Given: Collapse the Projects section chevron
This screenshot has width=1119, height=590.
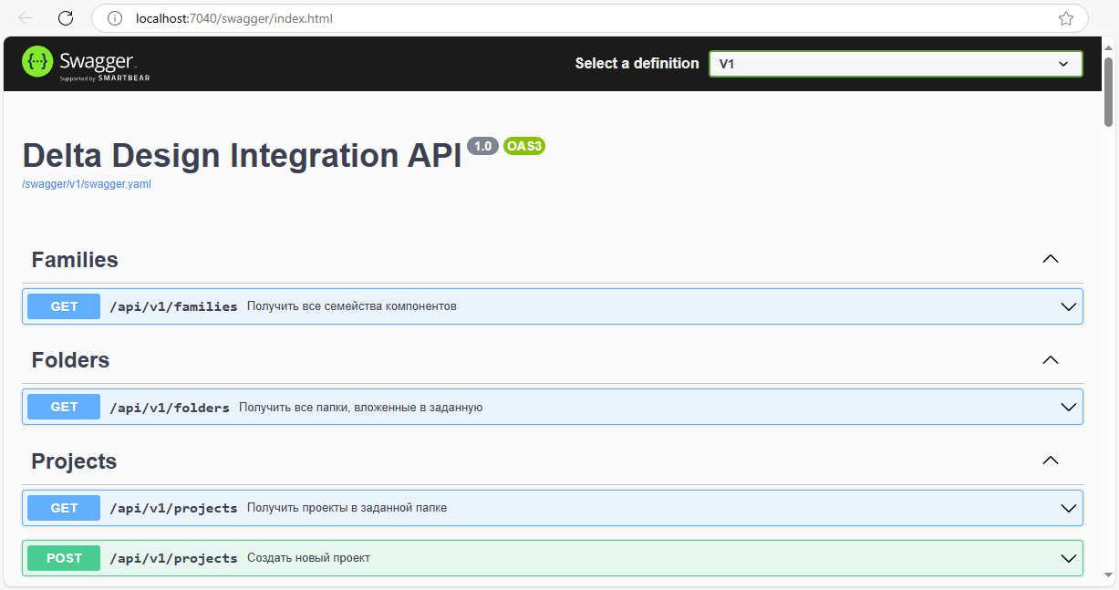Looking at the screenshot, I should pos(1050,461).
